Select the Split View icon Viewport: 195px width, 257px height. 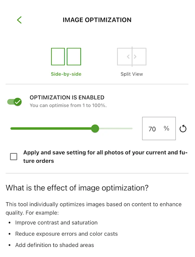point(132,57)
